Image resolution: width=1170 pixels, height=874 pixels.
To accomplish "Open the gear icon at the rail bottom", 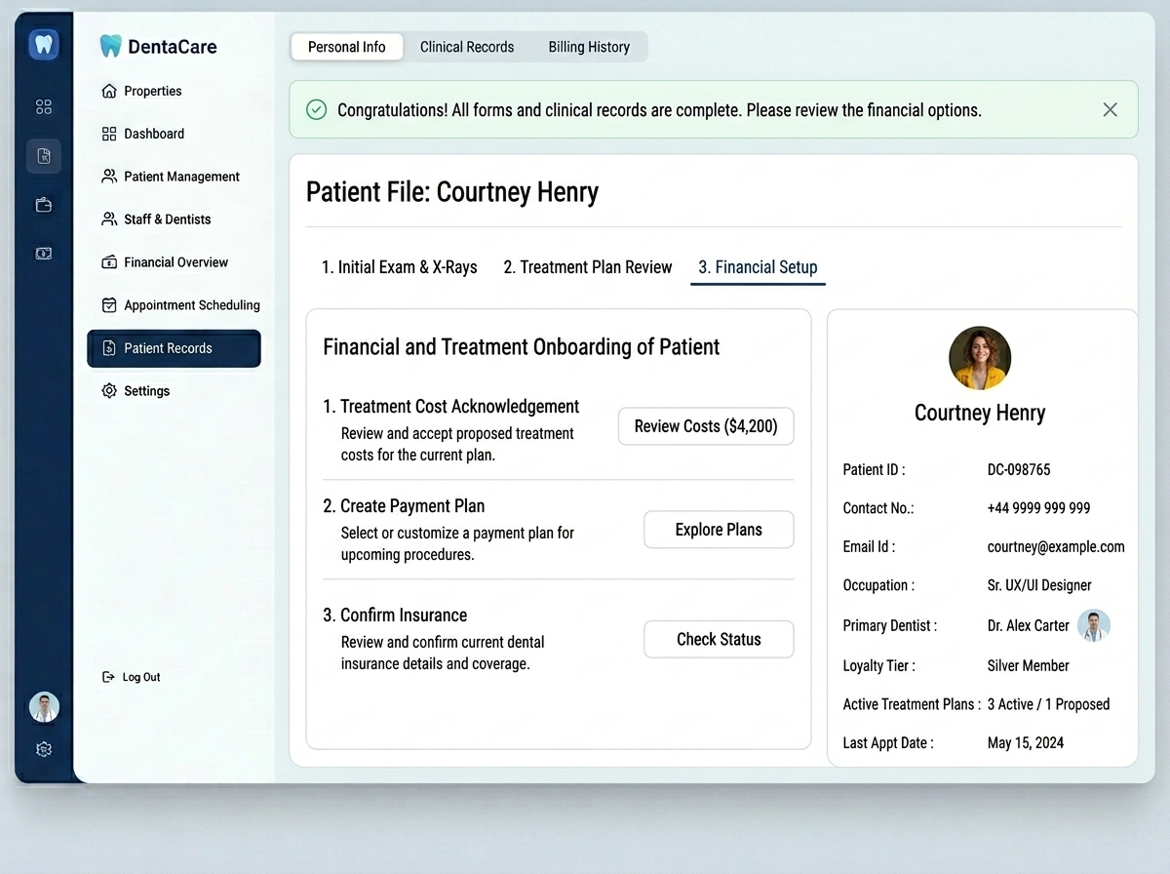I will click(x=44, y=749).
